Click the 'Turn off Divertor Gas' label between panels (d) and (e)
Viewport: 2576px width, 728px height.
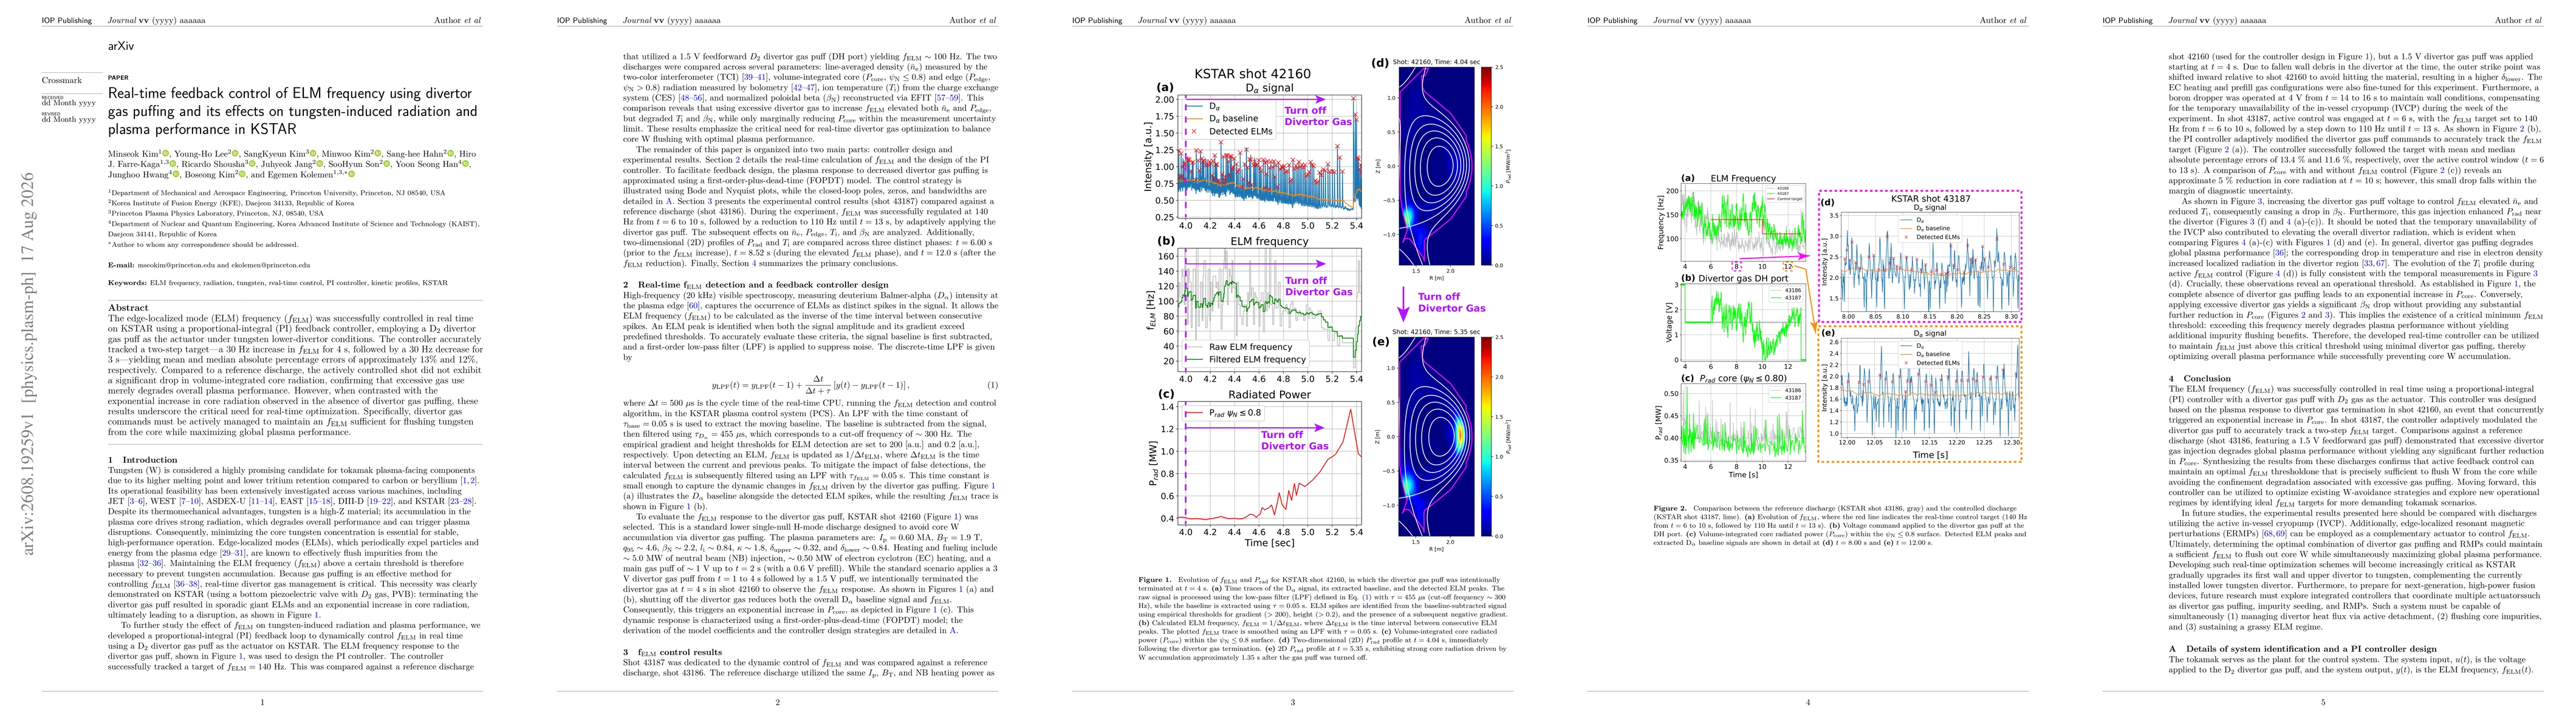[1451, 303]
